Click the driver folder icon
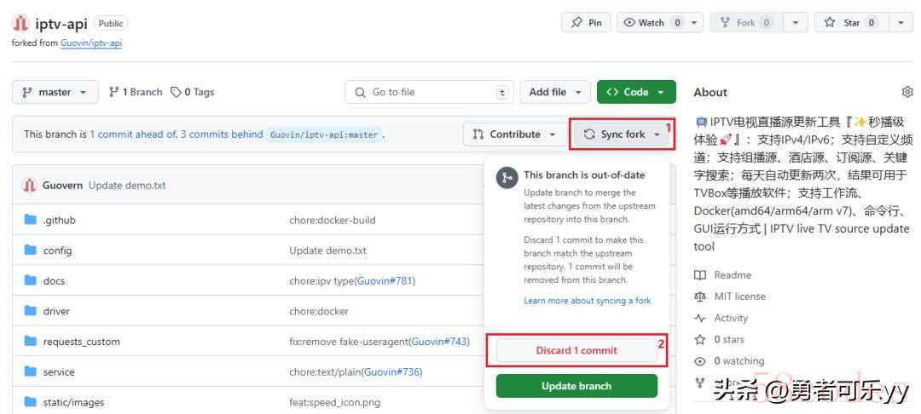The width and height of the screenshot is (921, 414). [31, 311]
